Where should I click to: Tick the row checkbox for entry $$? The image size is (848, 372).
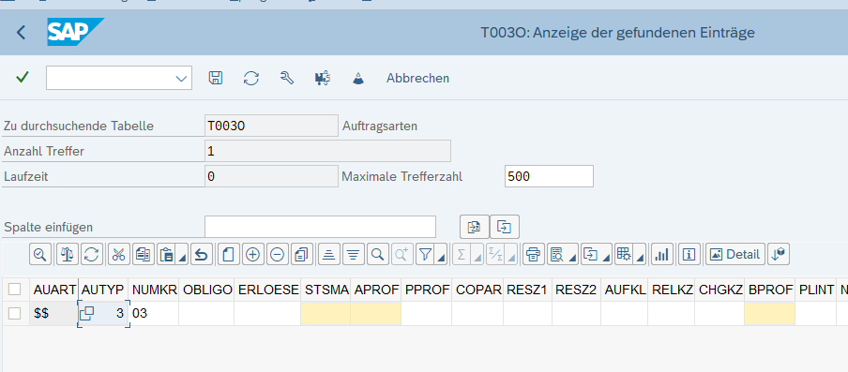[x=15, y=313]
